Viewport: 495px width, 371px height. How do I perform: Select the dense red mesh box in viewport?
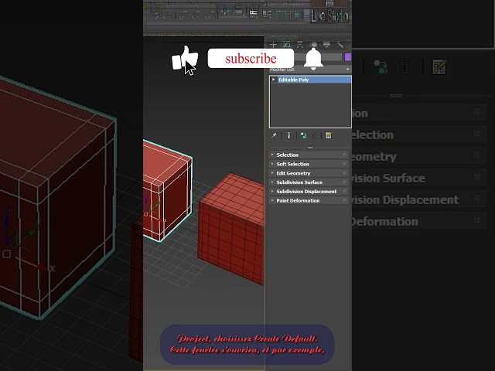pos(231,229)
